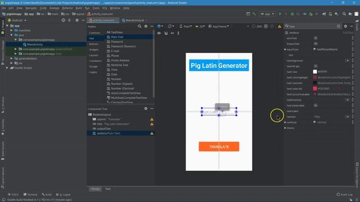Toggle the autoText checkbox

click(x=316, y=38)
